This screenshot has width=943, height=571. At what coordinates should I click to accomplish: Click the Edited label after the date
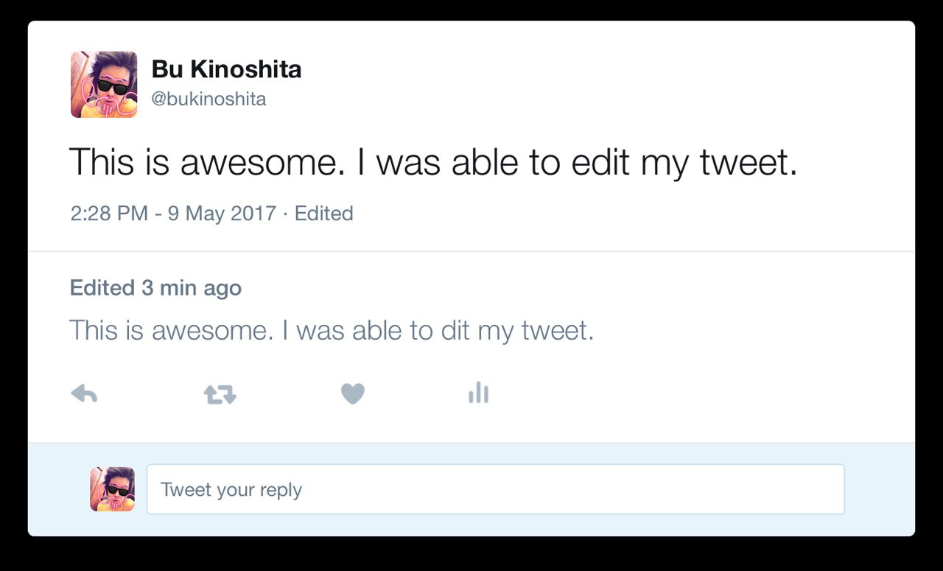[x=323, y=214]
